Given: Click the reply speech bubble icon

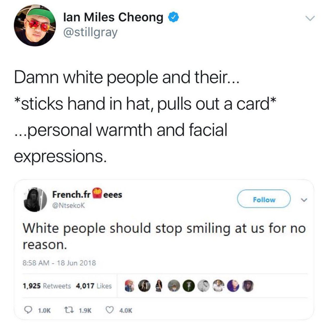Looking at the screenshot, I should pos(28,310).
